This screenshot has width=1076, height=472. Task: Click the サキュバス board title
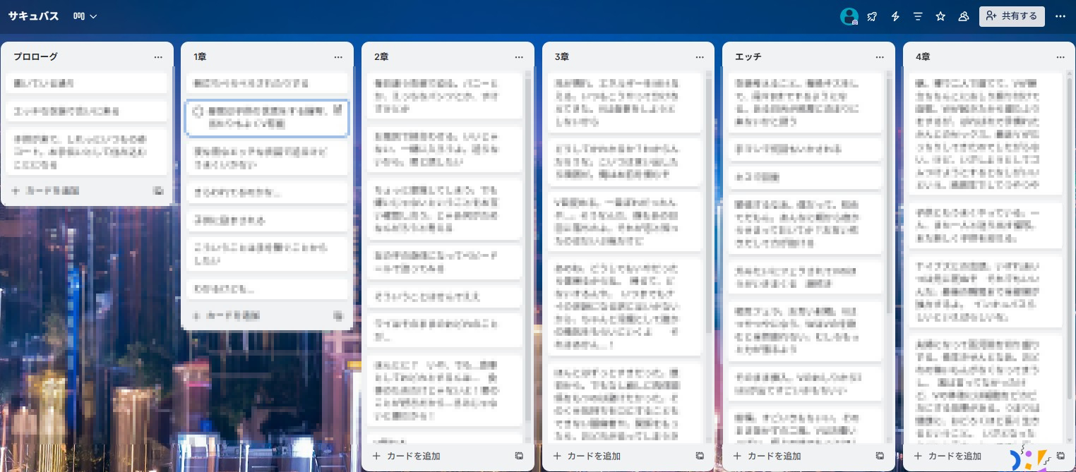point(33,16)
